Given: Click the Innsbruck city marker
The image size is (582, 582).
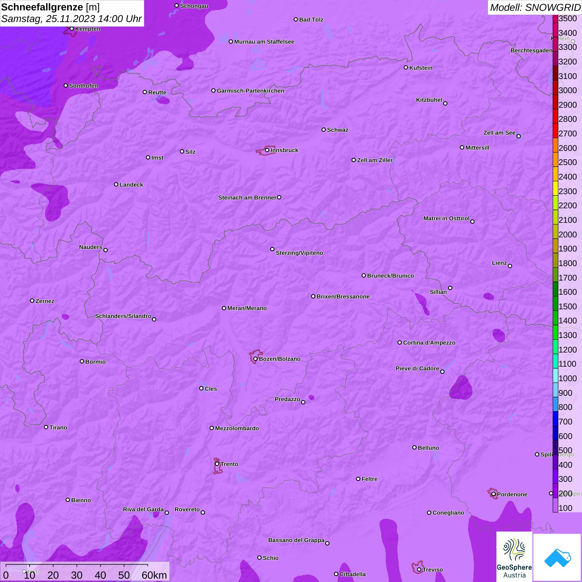Looking at the screenshot, I should pyautogui.click(x=267, y=150).
